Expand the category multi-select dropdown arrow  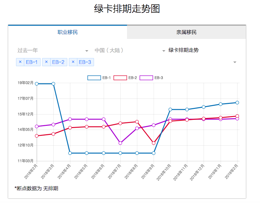point(235,62)
